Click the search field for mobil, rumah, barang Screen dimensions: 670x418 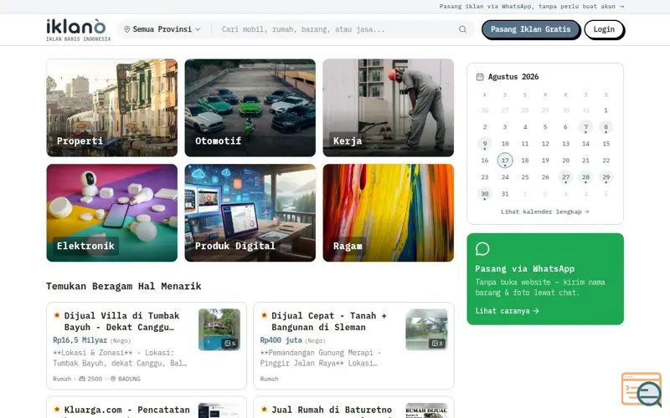[338, 29]
